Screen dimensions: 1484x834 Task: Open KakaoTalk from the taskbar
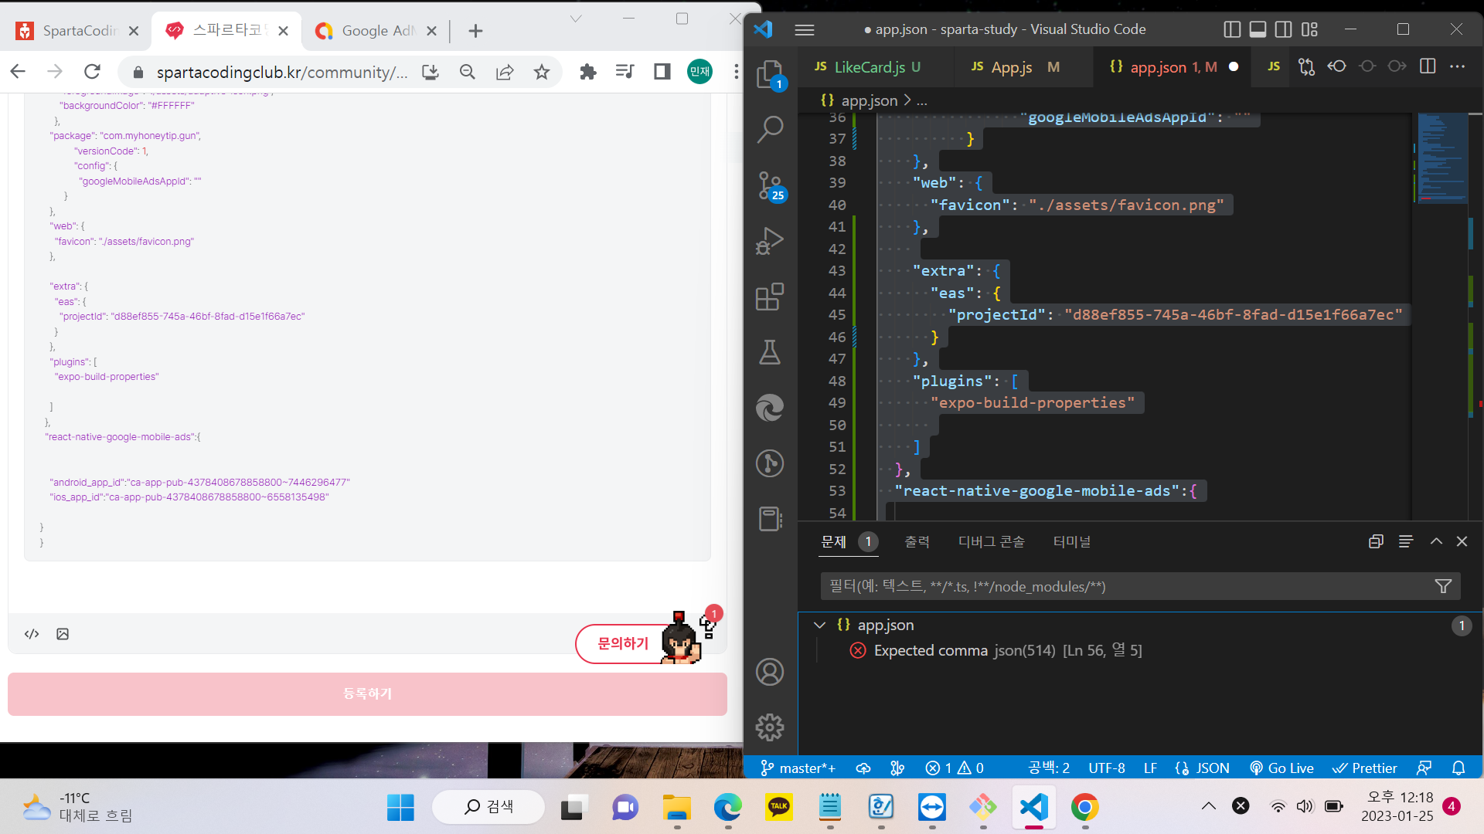pos(778,807)
